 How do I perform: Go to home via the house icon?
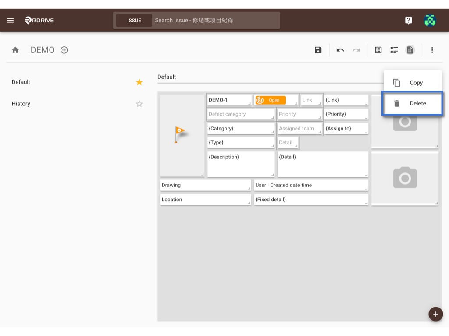pyautogui.click(x=15, y=50)
